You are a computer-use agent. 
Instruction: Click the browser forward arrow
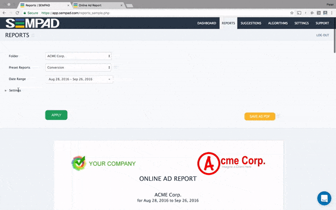[11, 13]
